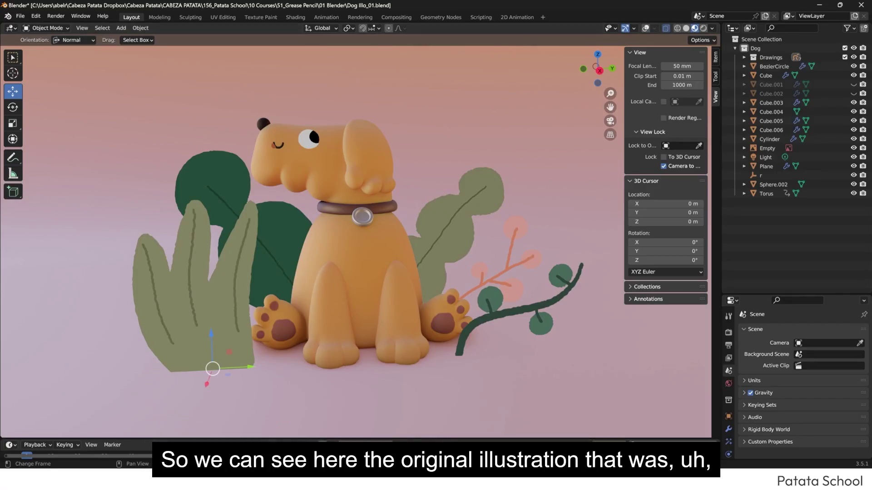
Task: Switch to the Shading workspace tab
Action: coord(295,17)
